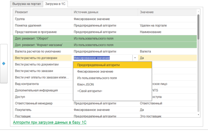Screen dimensions: 208x131
Task: Click the blue arrow icon on left panel
Action: tap(4, 63)
